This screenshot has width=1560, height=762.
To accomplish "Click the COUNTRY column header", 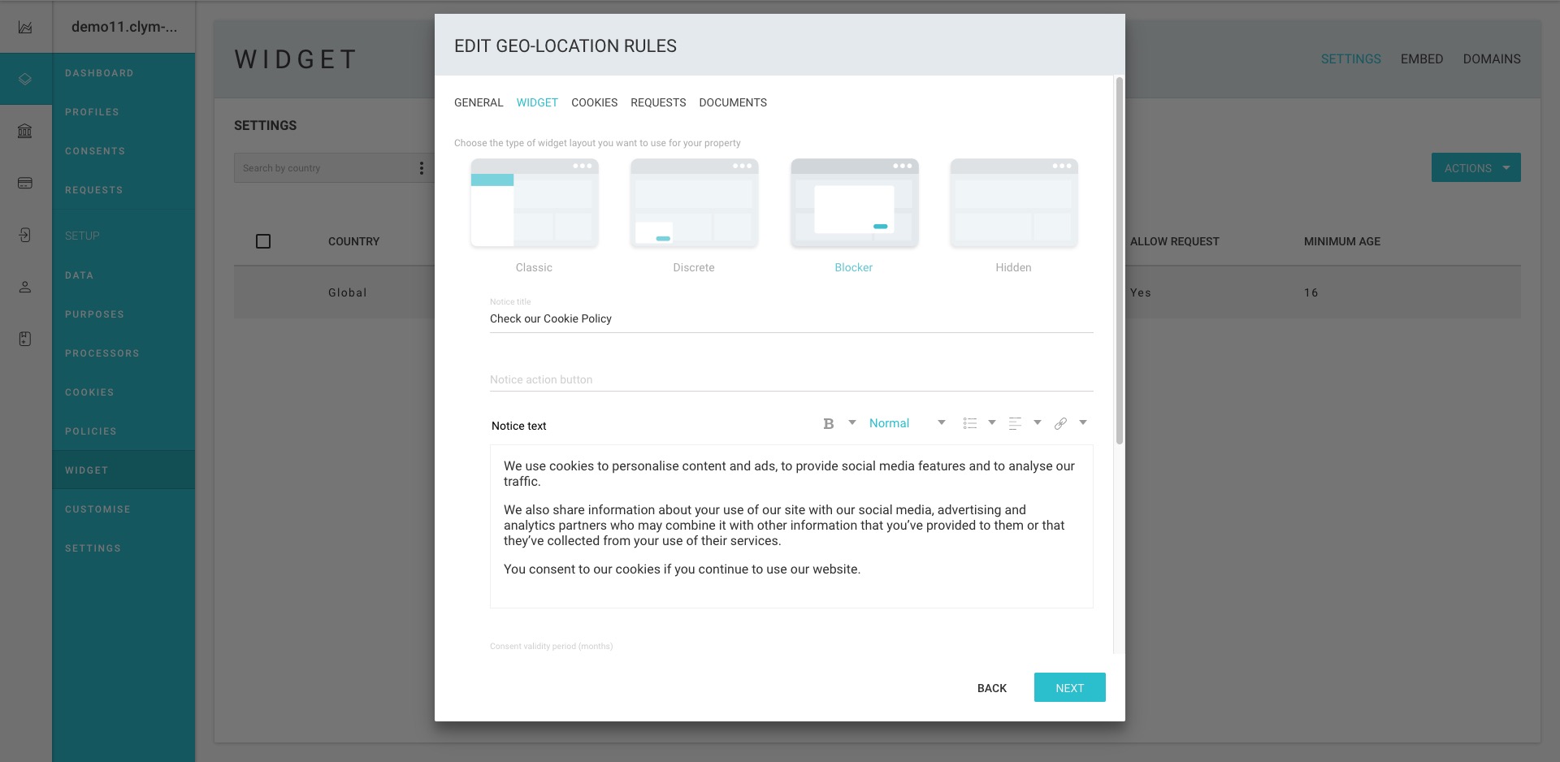I will (x=353, y=241).
